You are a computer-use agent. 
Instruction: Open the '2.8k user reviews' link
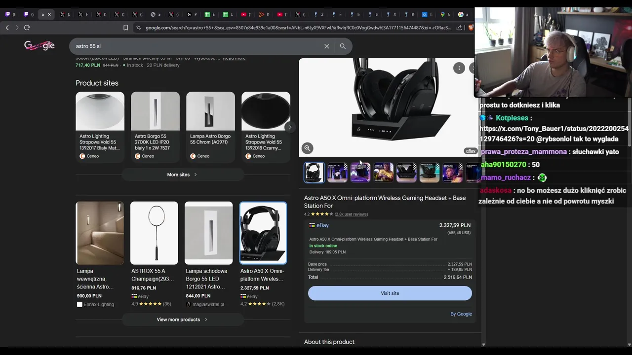(351, 214)
